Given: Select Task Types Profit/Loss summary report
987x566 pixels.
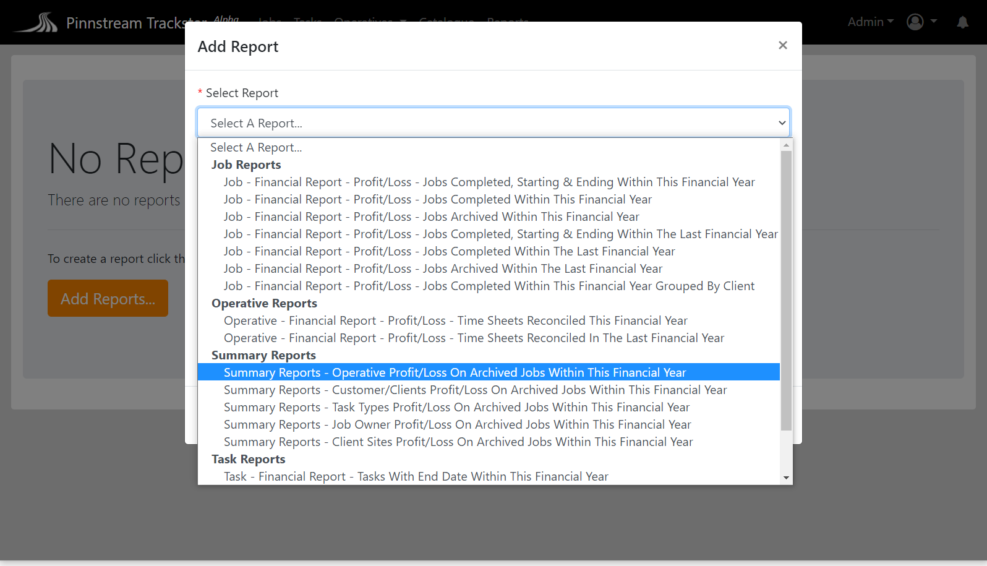Looking at the screenshot, I should 456,407.
